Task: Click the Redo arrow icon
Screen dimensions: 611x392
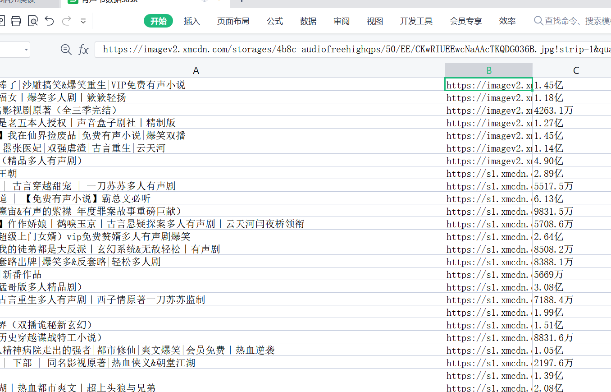Action: point(66,21)
